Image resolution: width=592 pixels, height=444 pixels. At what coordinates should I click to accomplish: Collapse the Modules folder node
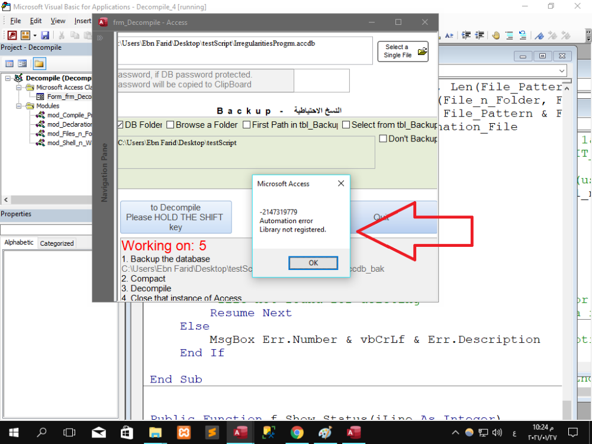[x=18, y=106]
